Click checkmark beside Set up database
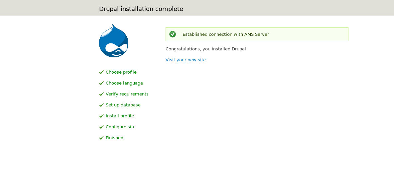Screen dimensions: 394x183 point(101,105)
